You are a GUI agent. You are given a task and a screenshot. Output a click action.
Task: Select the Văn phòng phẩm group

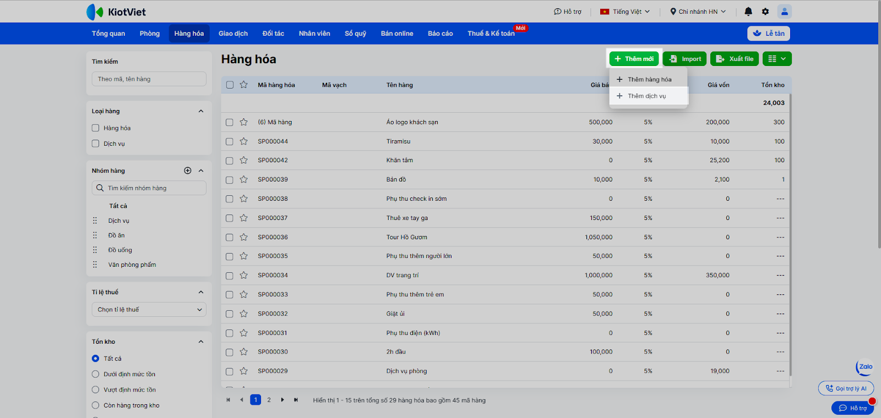tap(132, 265)
